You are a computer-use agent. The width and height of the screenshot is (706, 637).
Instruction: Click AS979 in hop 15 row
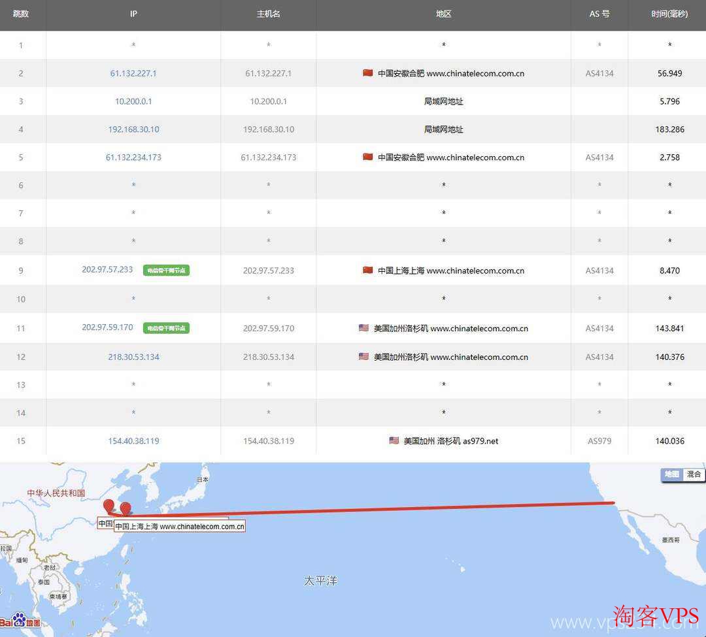click(599, 441)
